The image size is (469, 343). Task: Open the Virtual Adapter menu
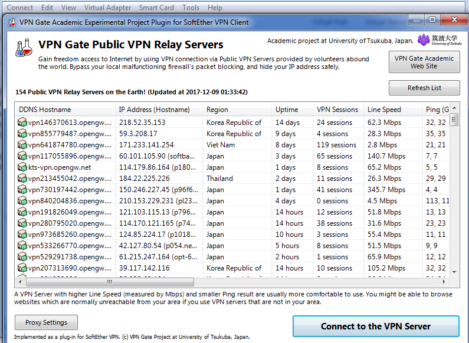point(107,8)
